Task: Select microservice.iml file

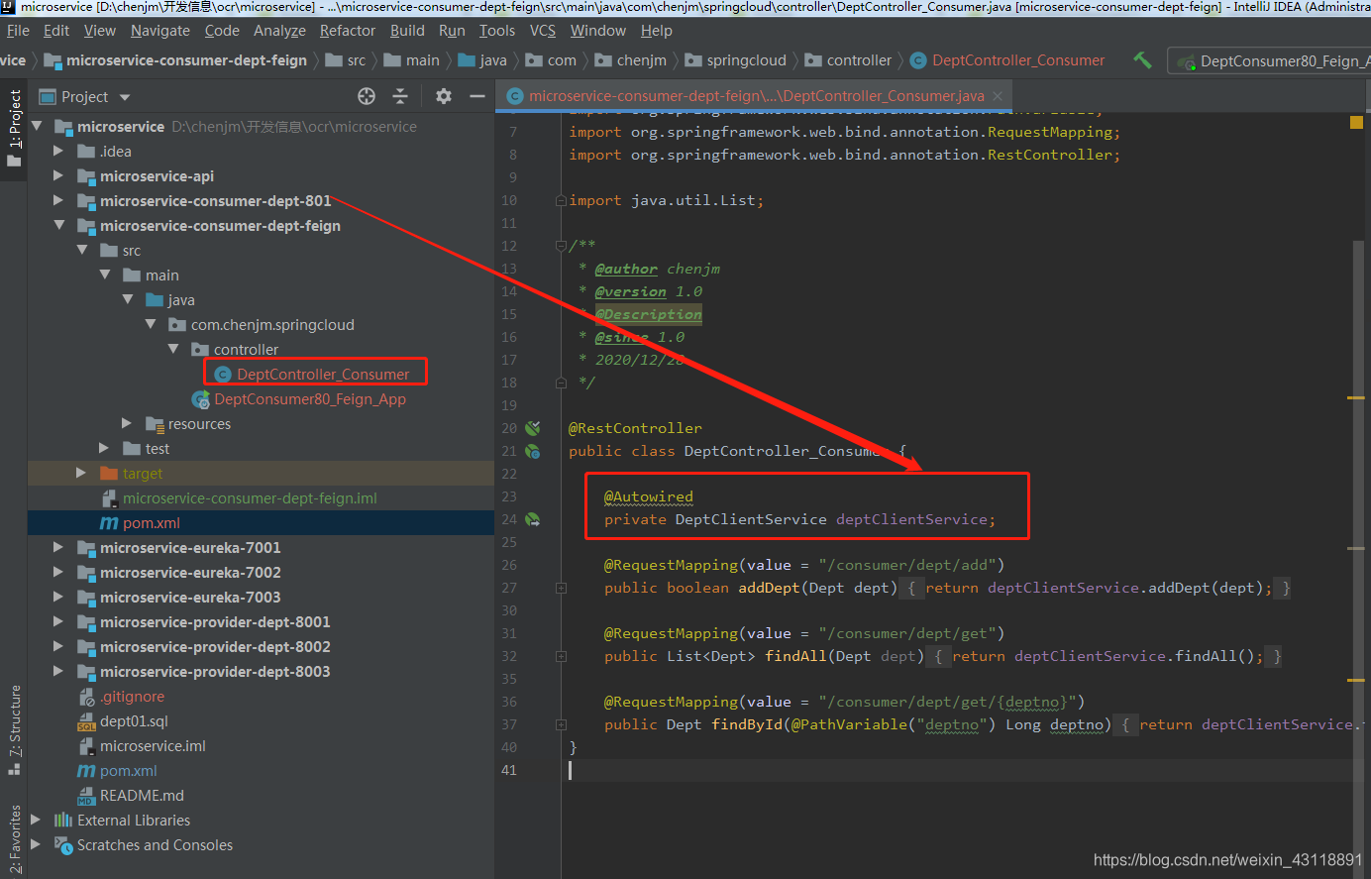Action: coord(153,746)
